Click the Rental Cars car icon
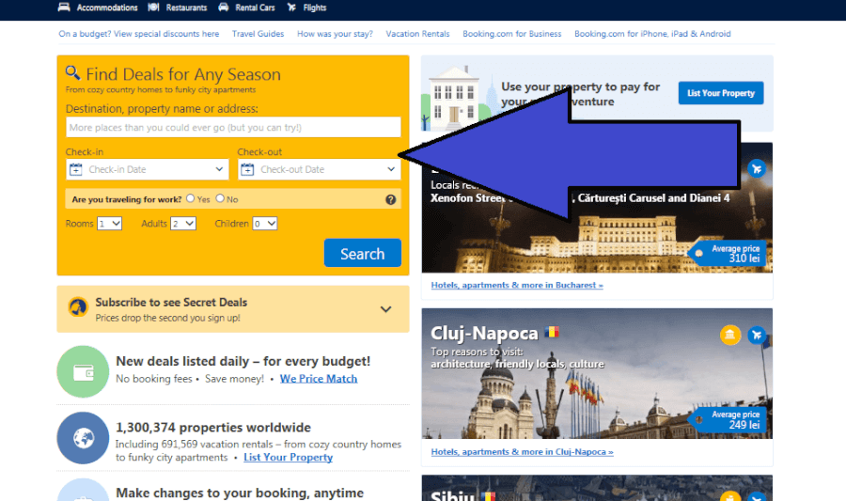 223,7
